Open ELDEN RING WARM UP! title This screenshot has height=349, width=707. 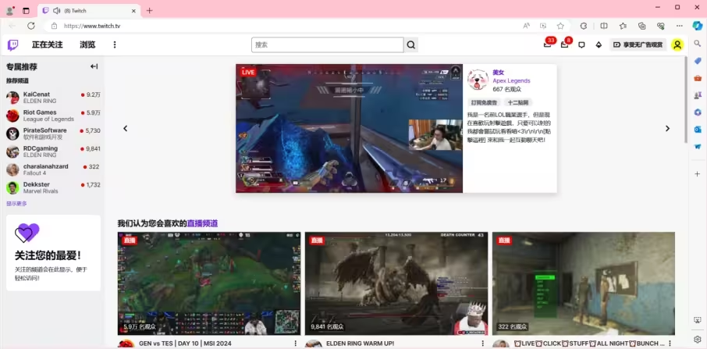click(361, 344)
